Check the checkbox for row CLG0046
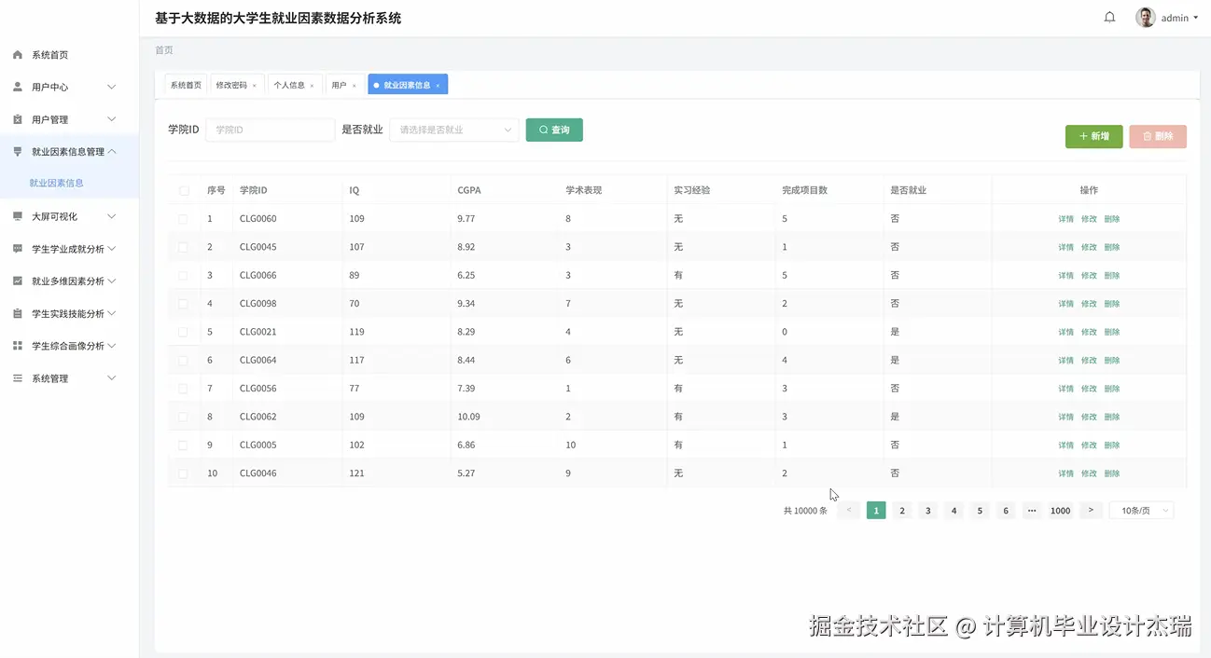The width and height of the screenshot is (1211, 658). click(x=183, y=473)
